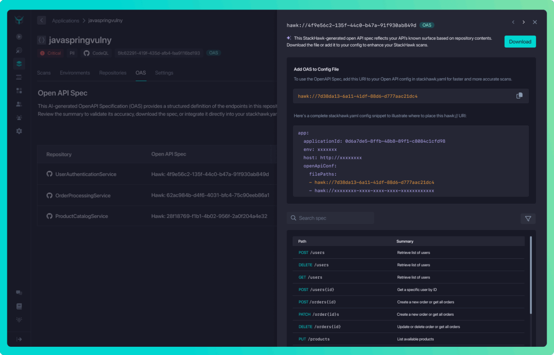The width and height of the screenshot is (554, 355).
Task: Select the Users icon in sidebar
Action: (19, 104)
